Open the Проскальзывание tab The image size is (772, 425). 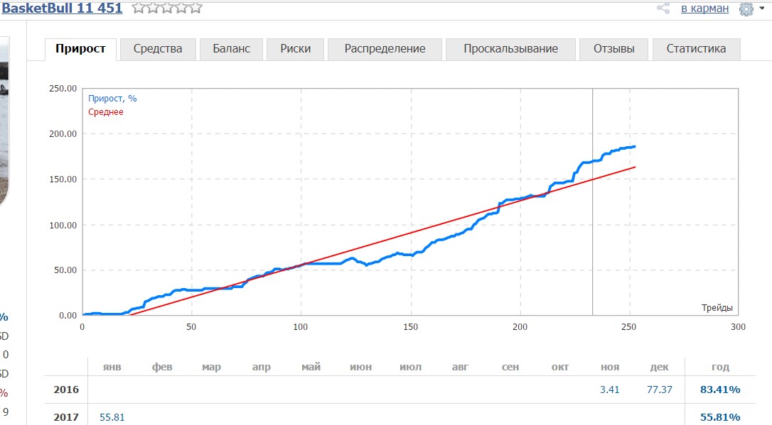(510, 49)
